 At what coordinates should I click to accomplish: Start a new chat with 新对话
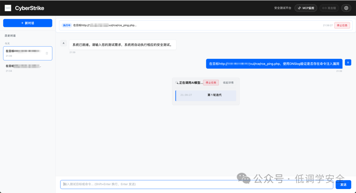[x=28, y=23]
